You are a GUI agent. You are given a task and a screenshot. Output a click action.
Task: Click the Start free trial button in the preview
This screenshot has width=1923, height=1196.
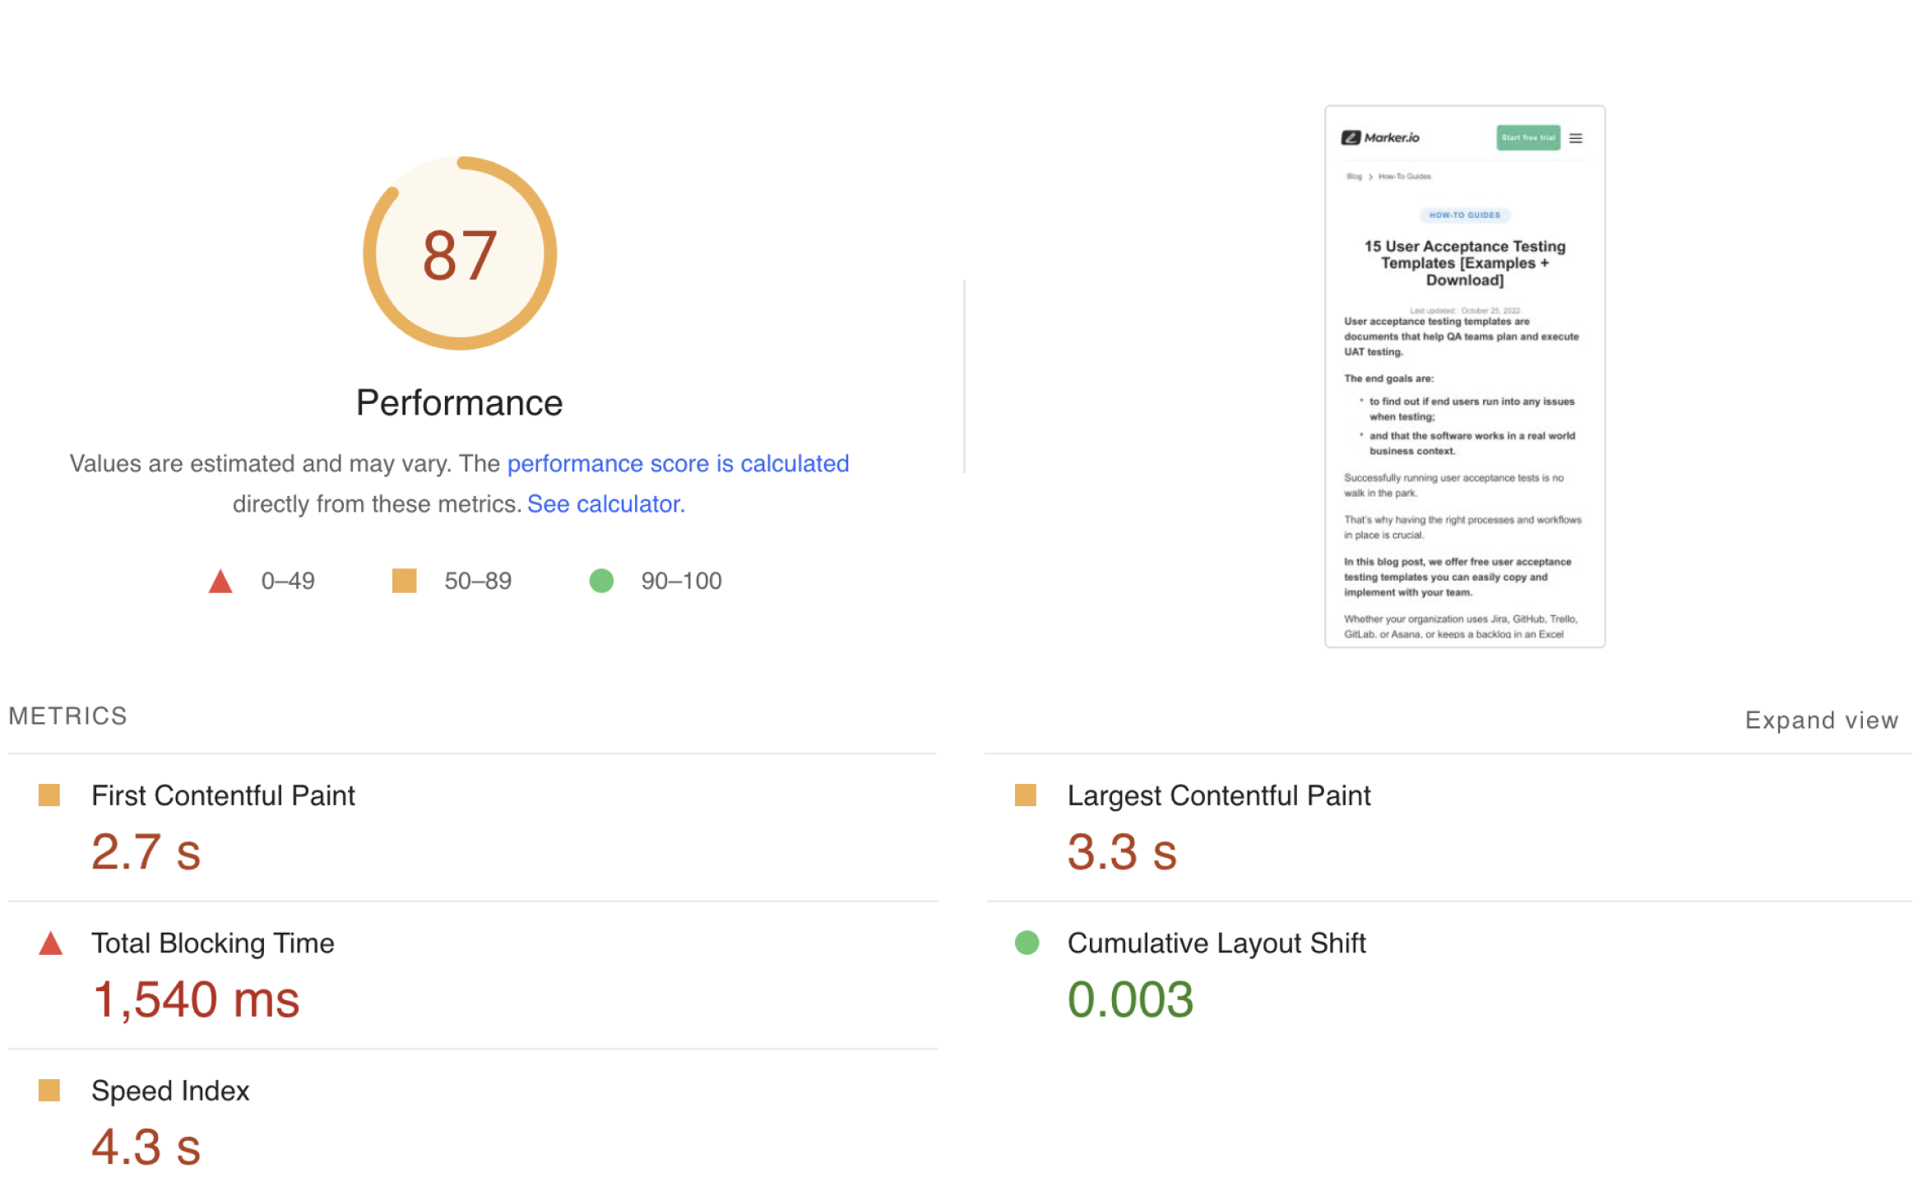click(1527, 137)
